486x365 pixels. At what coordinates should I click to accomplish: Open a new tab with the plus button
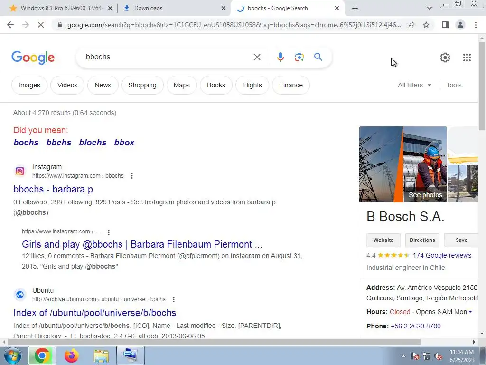(355, 8)
